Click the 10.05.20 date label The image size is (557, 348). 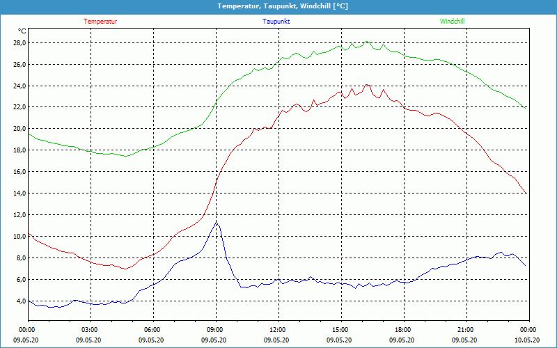(527, 340)
